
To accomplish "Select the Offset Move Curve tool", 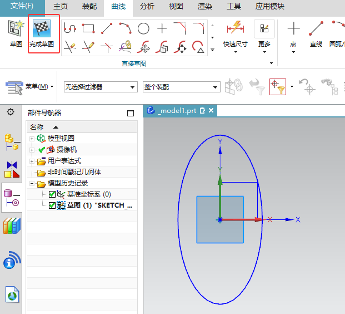I will click(162, 47).
